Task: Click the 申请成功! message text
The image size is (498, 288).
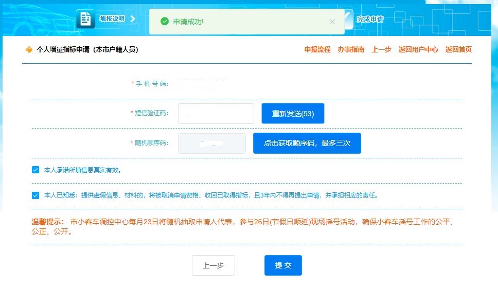Action: pyautogui.click(x=188, y=22)
